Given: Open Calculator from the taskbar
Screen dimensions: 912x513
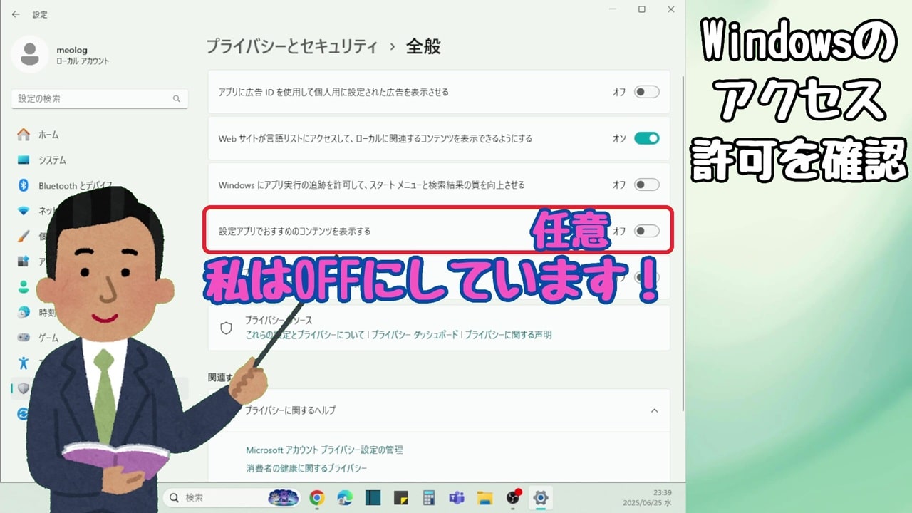Looking at the screenshot, I should (428, 497).
